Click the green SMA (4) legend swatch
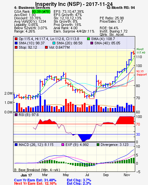 (x=88, y=39)
